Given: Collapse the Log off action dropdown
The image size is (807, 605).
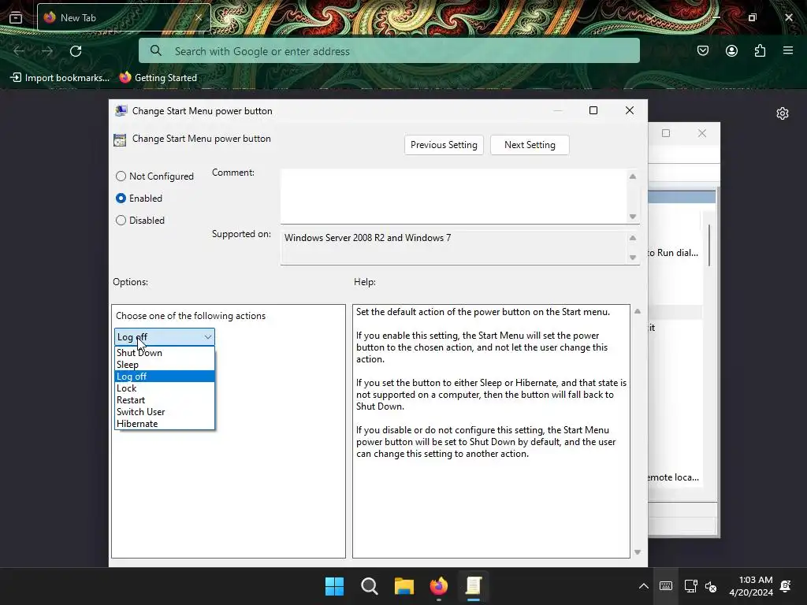Looking at the screenshot, I should [164, 337].
